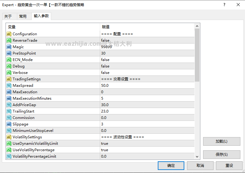Screen dimensions: 245x173
Task: Click the MaxExecutionMinutes value 5
Action: tap(102, 98)
